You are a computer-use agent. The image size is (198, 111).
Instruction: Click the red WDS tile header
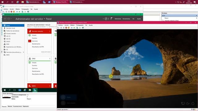click(39, 86)
